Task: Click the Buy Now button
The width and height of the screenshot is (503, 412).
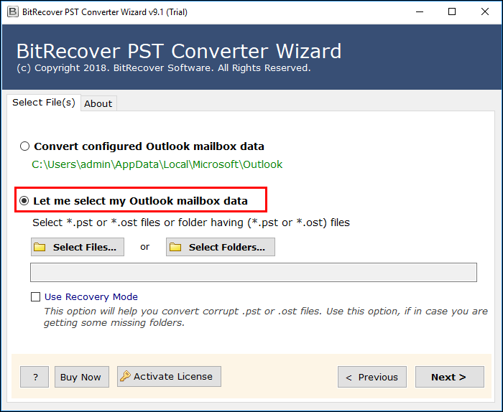Action: (x=82, y=377)
